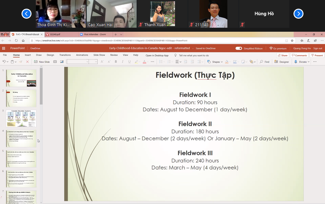Open the Dictate dropdown arrow

pos(309,62)
